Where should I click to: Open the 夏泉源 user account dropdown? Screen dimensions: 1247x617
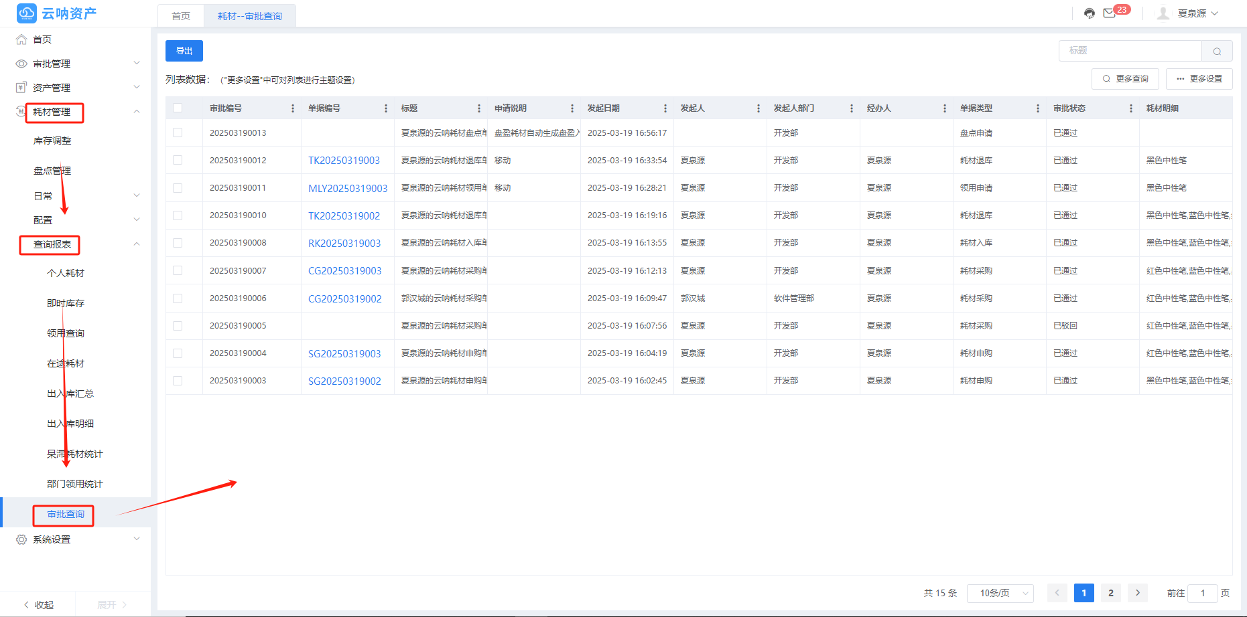point(1198,13)
